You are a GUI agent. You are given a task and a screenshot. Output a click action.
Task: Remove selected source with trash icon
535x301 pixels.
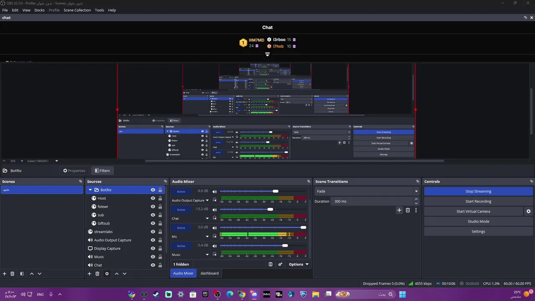point(97,274)
